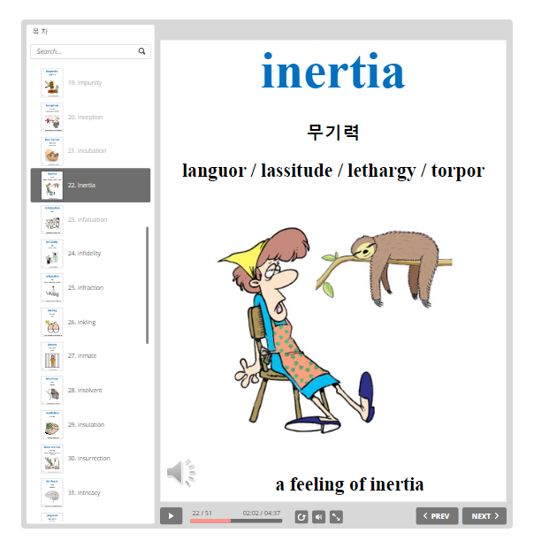Click the slide progress bar
Image resolution: width=534 pixels, height=548 pixels.
(236, 521)
